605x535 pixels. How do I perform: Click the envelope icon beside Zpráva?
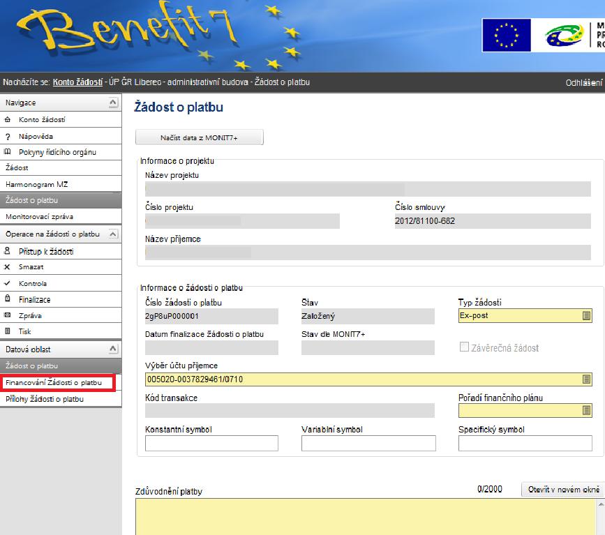(x=8, y=315)
